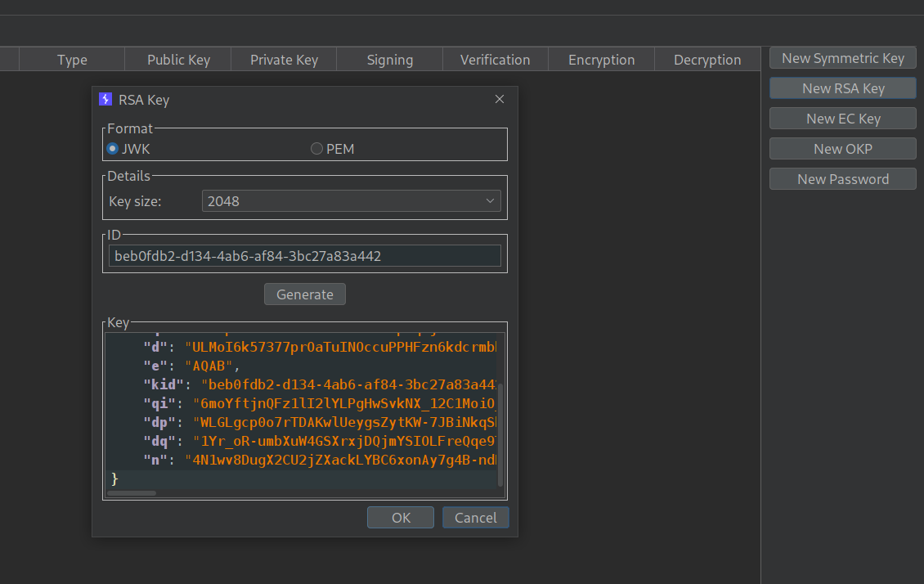Click the New Password button
The width and height of the screenshot is (924, 584).
point(842,179)
